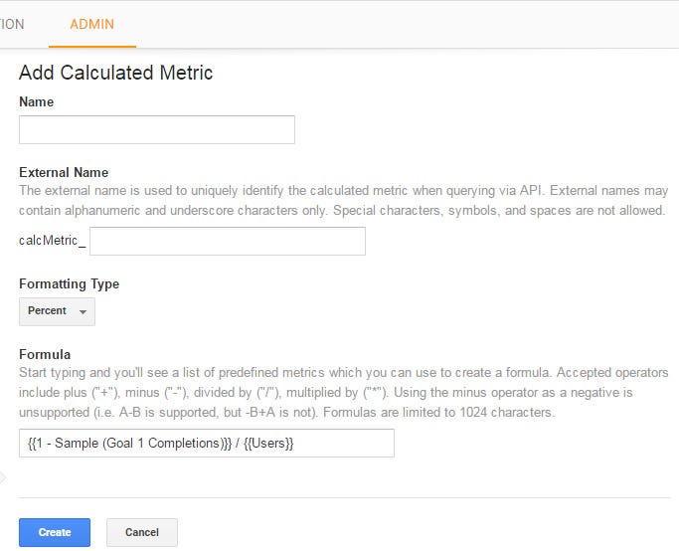The image size is (679, 551).
Task: Click the Formula section label
Action: pyautogui.click(x=45, y=354)
